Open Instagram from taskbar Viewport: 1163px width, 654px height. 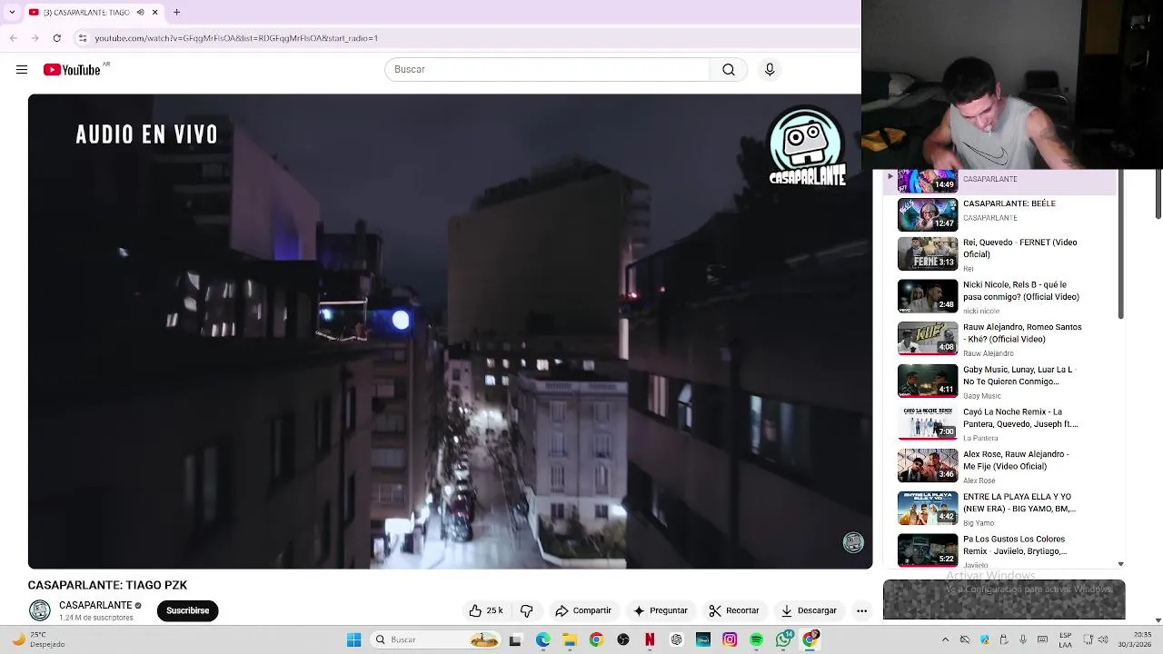(730, 640)
